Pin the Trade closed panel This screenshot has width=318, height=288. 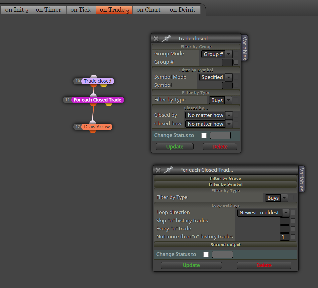point(166,38)
